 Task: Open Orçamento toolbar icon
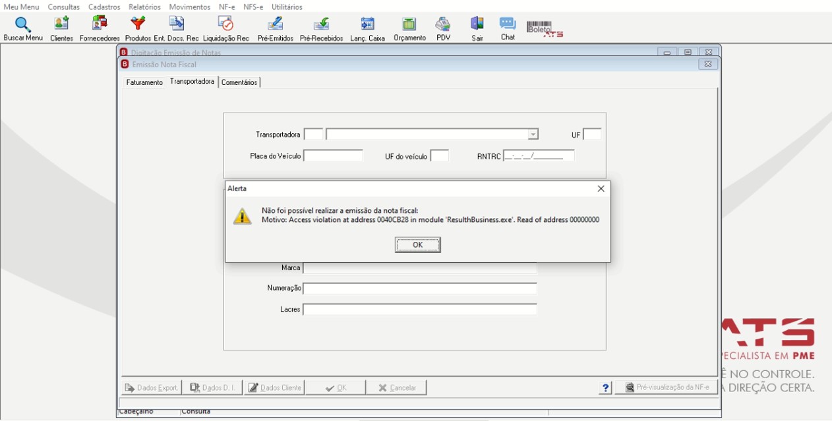click(409, 30)
